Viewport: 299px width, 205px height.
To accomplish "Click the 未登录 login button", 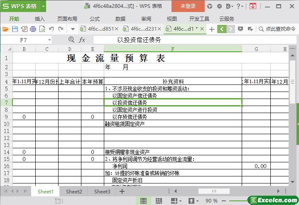I will 188,6.
